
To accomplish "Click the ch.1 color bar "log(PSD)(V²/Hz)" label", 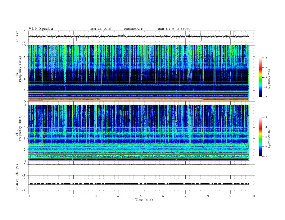I will [x=270, y=79].
